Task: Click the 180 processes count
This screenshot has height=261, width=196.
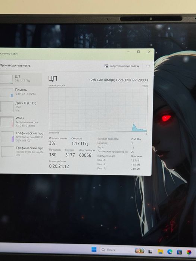Action: (x=53, y=155)
